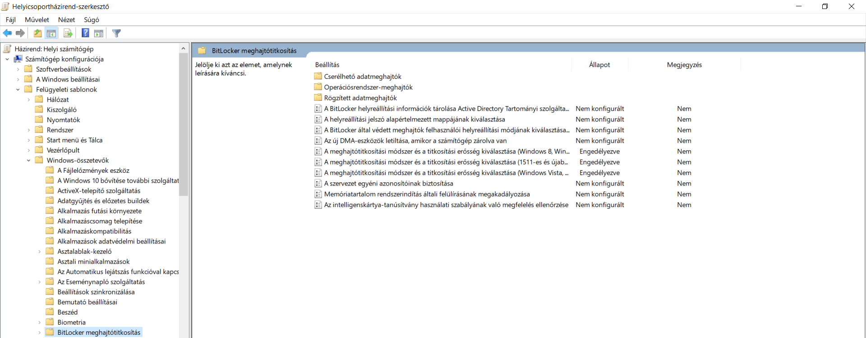The height and width of the screenshot is (338, 866).
Task: Expand the Szoftverbeállítások node
Action: [18, 69]
